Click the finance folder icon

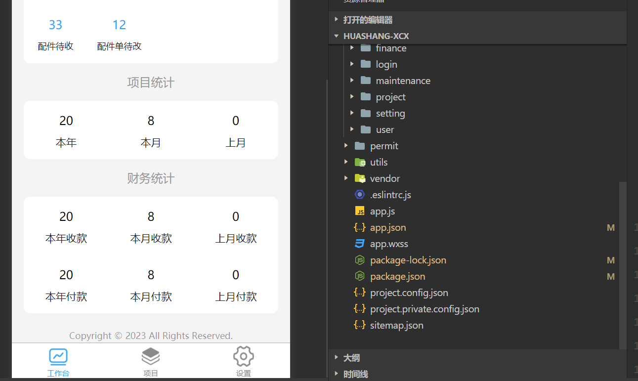[366, 48]
